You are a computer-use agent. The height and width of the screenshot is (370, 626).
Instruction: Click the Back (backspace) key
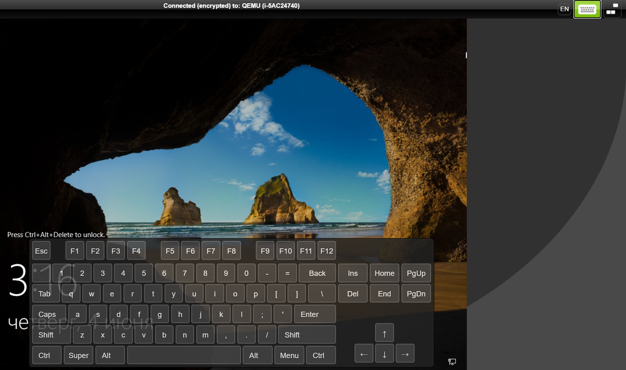click(317, 273)
